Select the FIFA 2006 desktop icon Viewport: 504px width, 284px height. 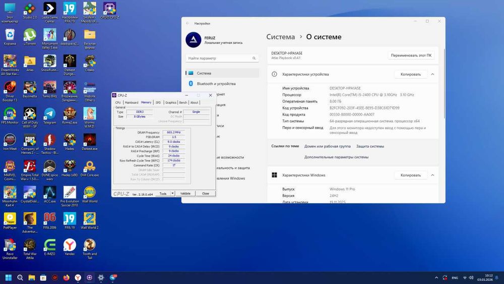pos(49,221)
